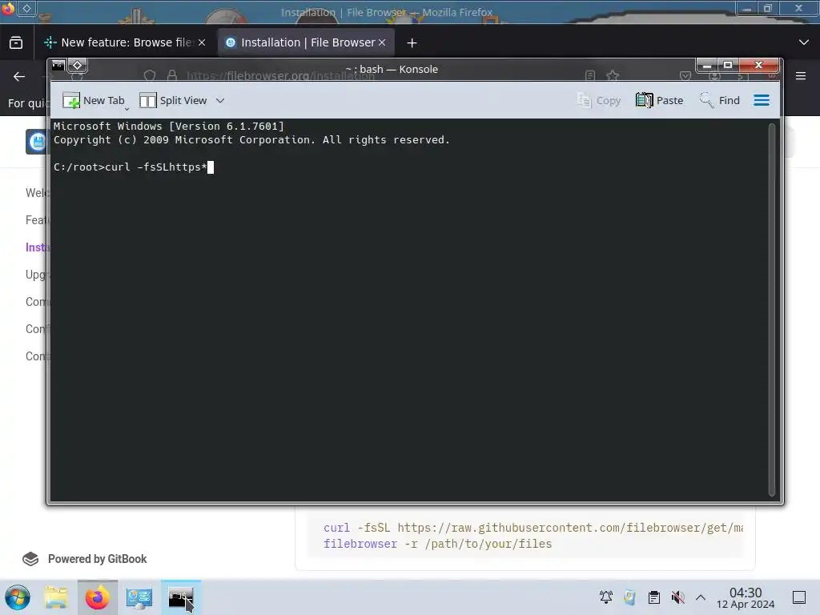The height and width of the screenshot is (615, 820).
Task: Switch to the 'New feature: Browse file' Firefox tab
Action: pyautogui.click(x=126, y=42)
